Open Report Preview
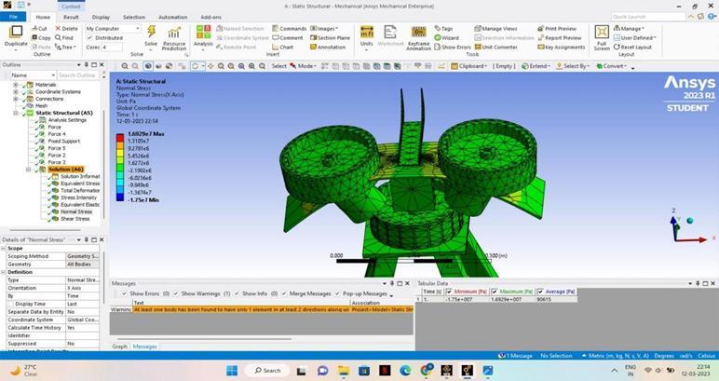Viewport: 719px width, 381px height. (x=560, y=37)
